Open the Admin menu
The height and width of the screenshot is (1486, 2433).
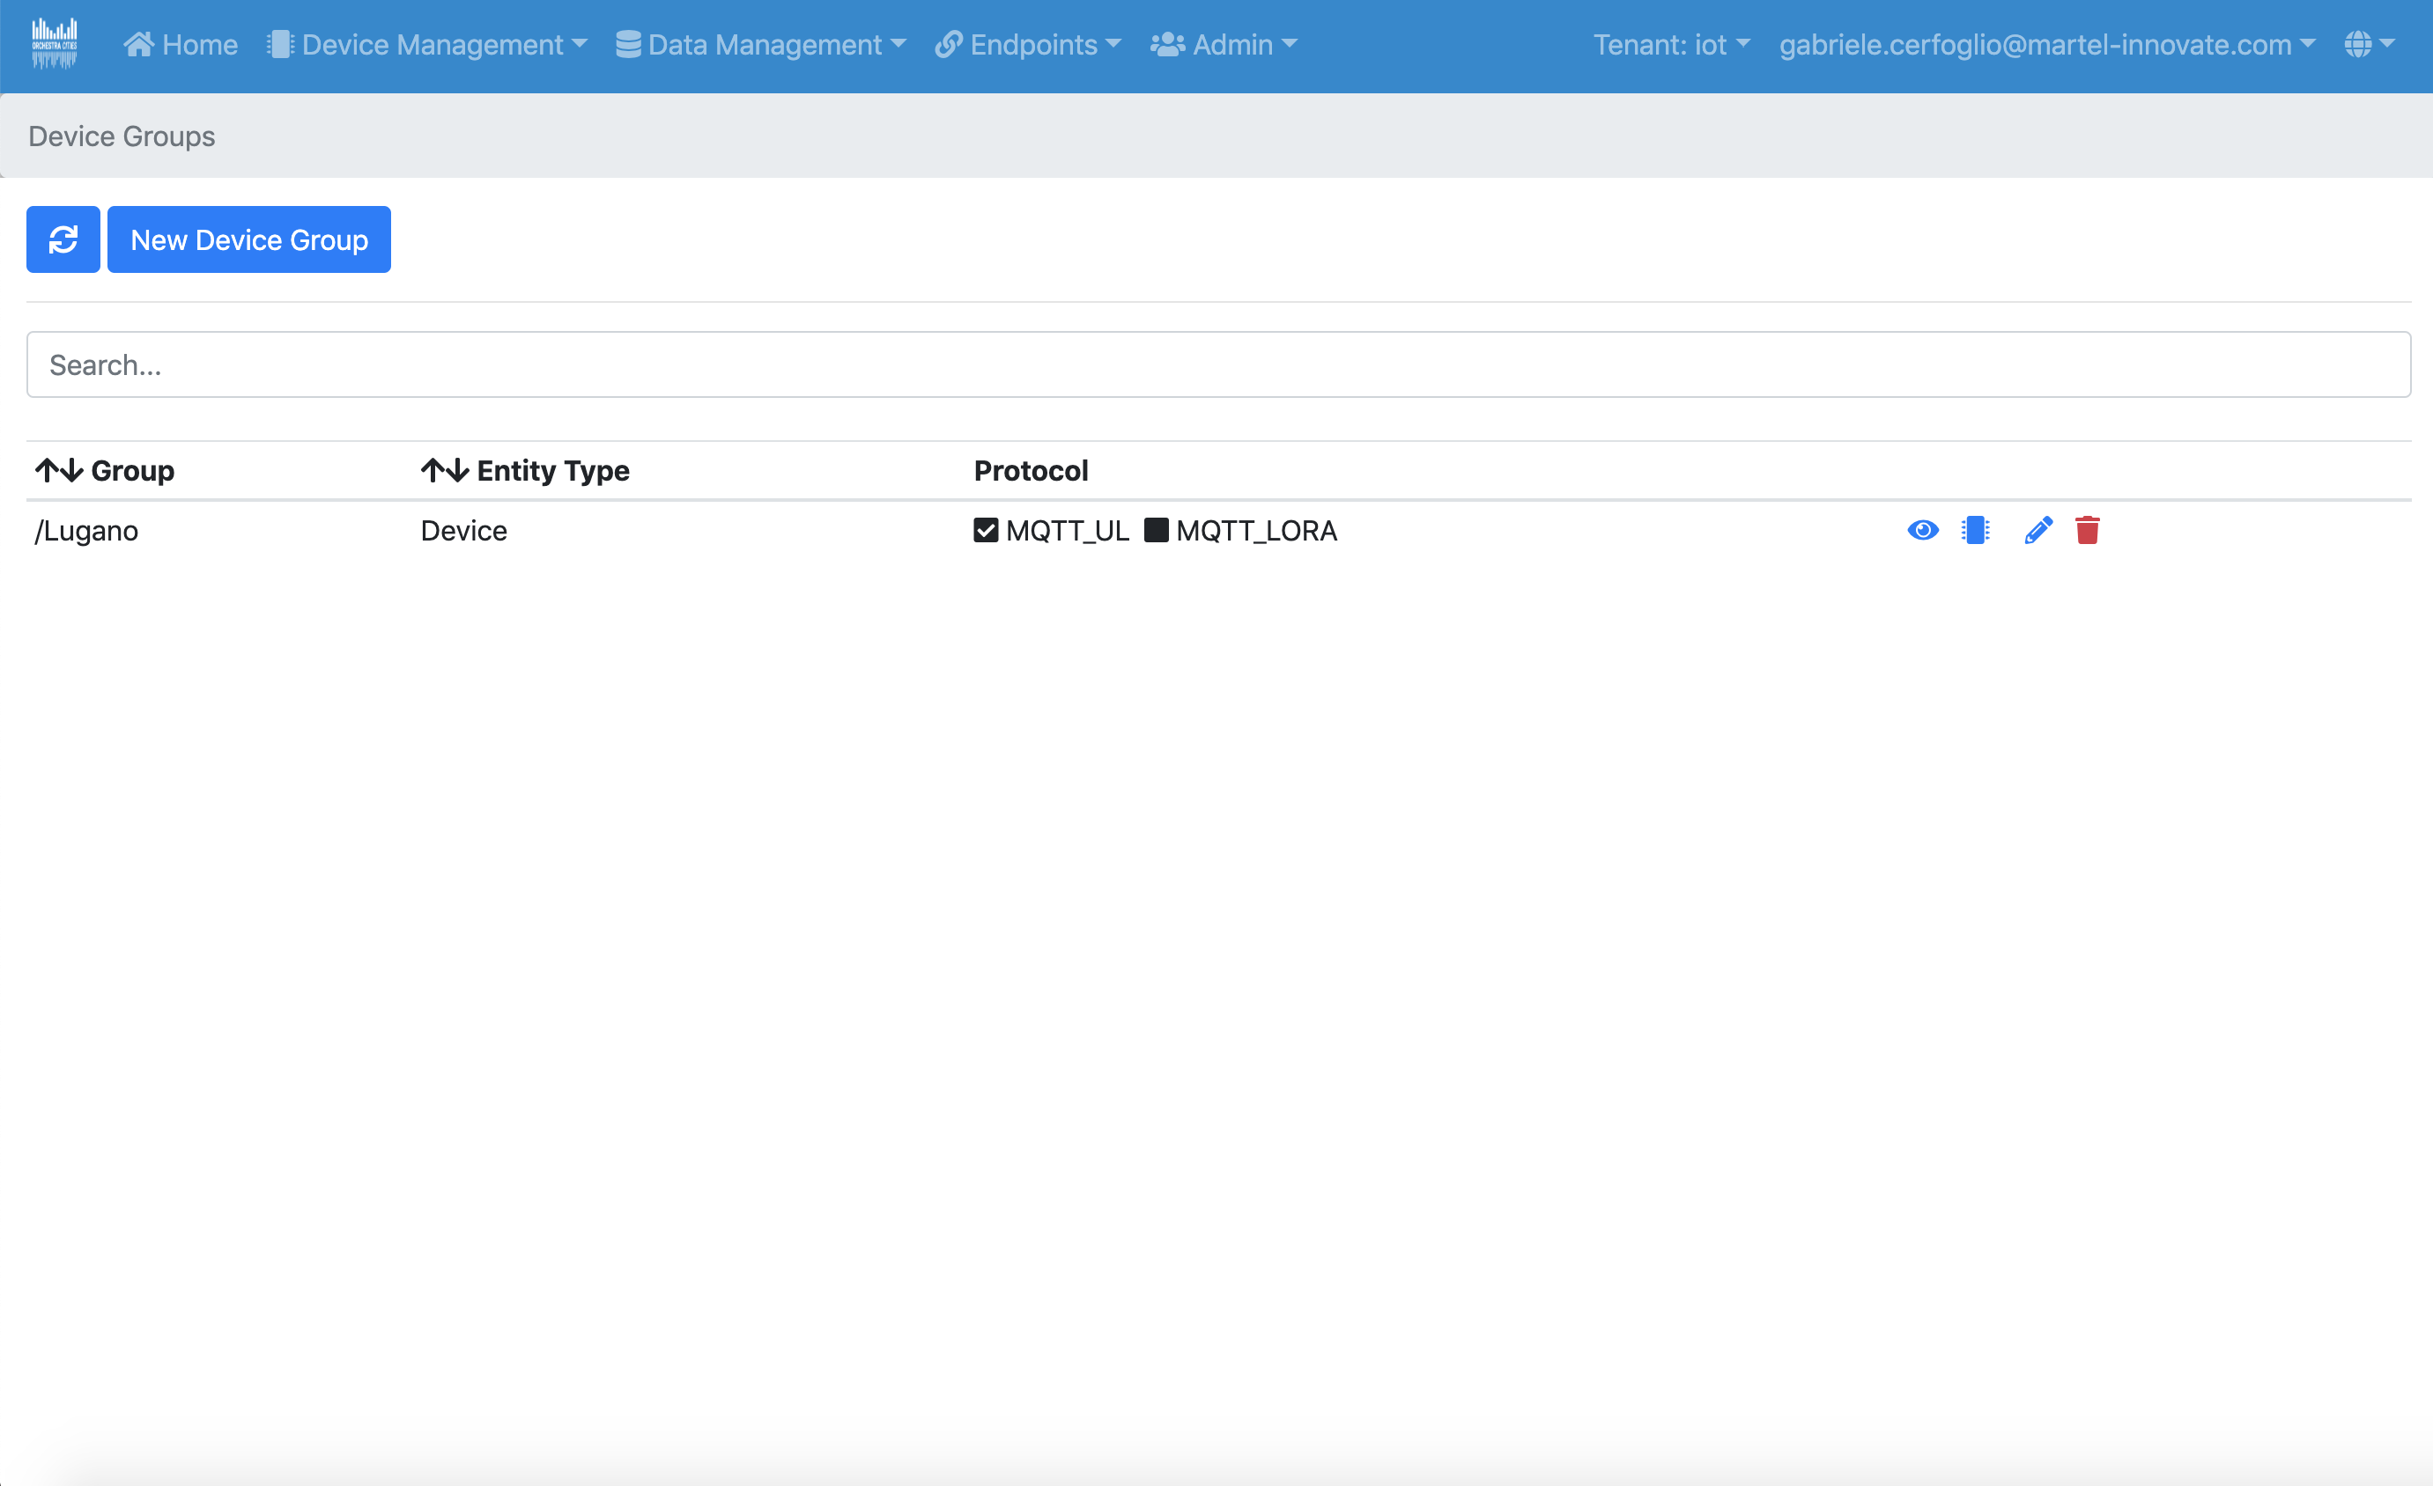pos(1224,44)
